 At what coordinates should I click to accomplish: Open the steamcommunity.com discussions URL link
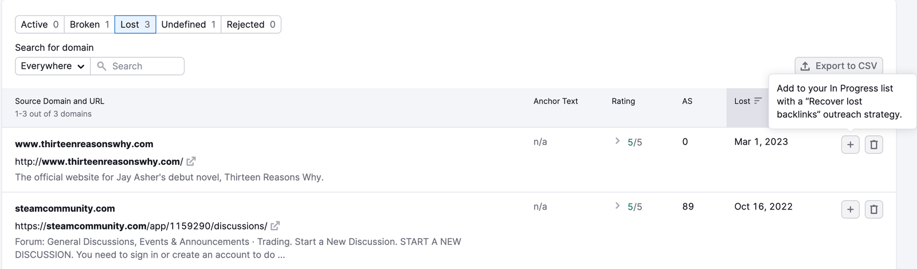coord(141,226)
